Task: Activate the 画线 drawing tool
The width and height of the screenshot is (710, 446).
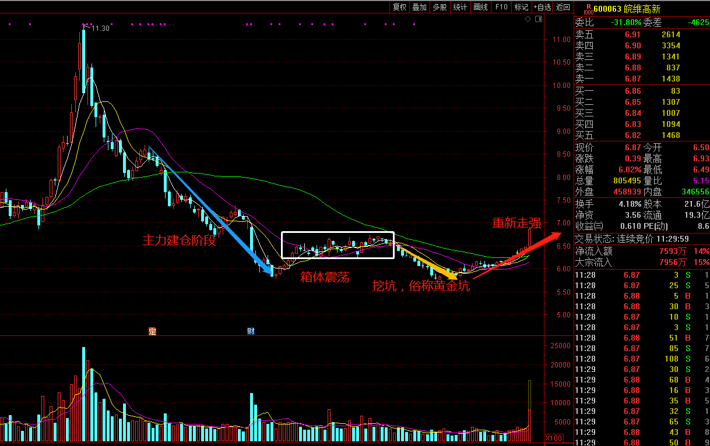Action: tap(480, 7)
